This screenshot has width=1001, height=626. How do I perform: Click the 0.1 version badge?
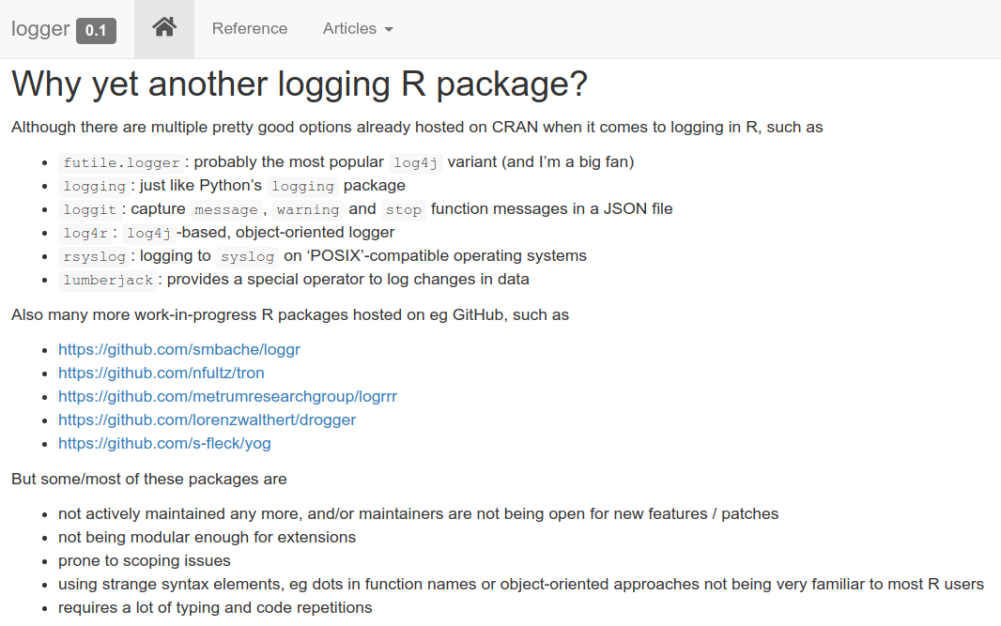pyautogui.click(x=96, y=31)
